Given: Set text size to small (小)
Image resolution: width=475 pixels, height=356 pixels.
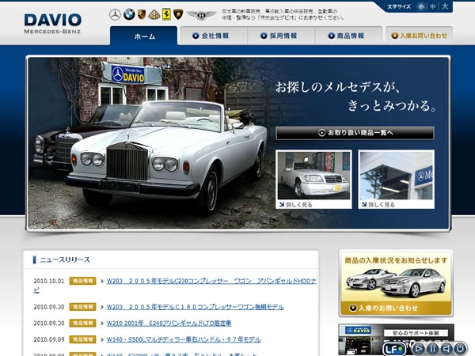Looking at the screenshot, I should point(421,6).
